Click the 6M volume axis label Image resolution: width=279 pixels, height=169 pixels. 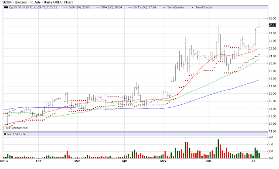click(271, 137)
